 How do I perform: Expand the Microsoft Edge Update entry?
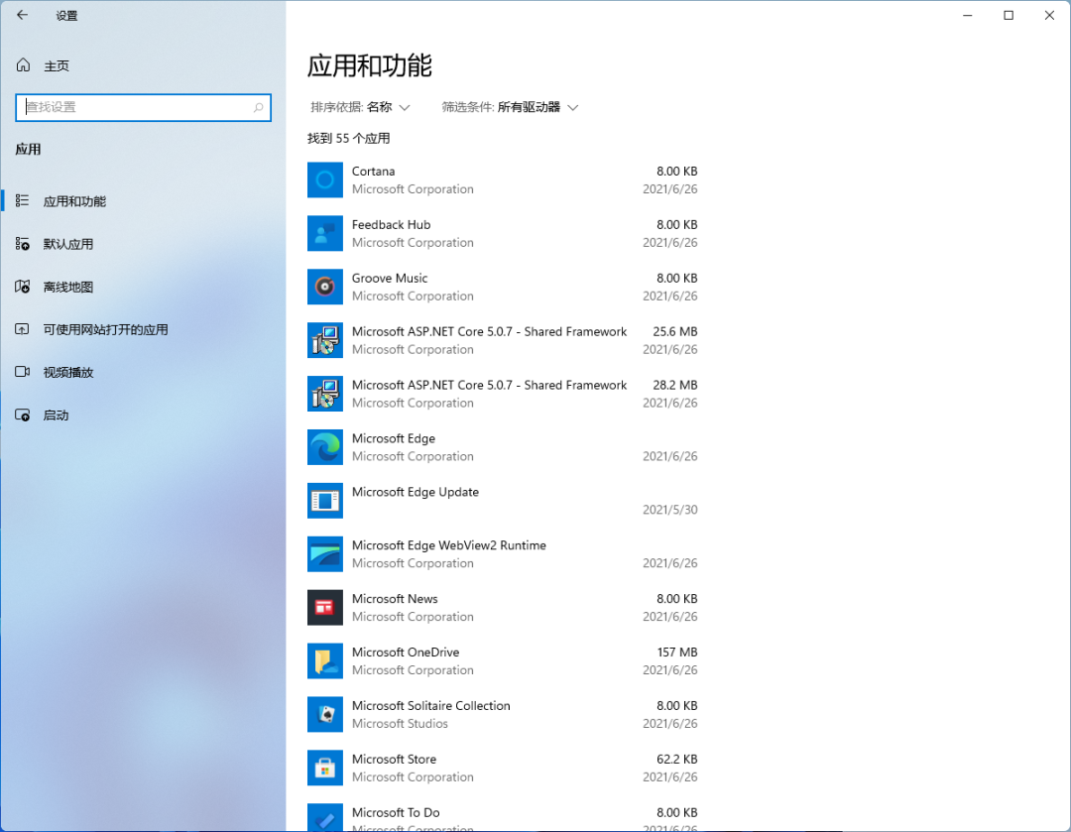496,500
